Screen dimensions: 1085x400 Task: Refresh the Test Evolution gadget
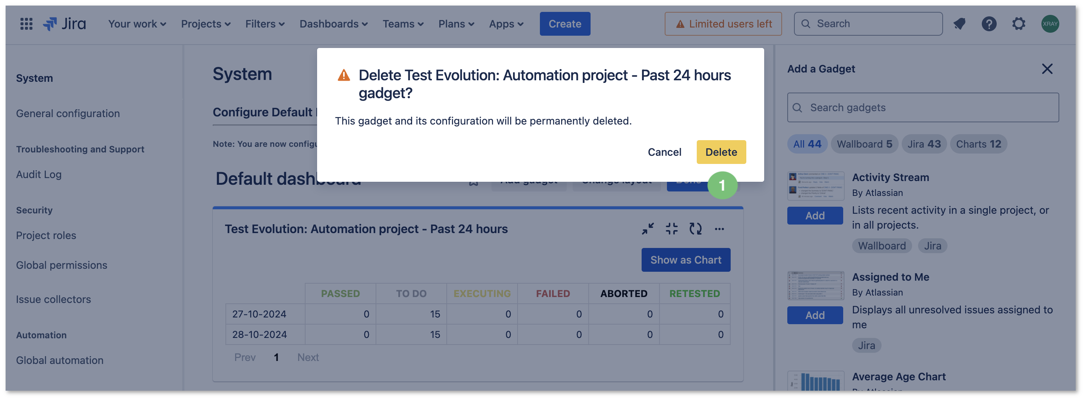pyautogui.click(x=695, y=229)
